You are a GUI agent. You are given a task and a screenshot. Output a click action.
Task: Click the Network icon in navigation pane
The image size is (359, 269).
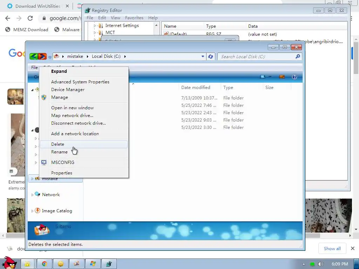tap(37, 194)
